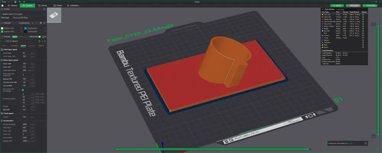
Task: Click the Sparse infill speed field
Action: [x=29, y=79]
